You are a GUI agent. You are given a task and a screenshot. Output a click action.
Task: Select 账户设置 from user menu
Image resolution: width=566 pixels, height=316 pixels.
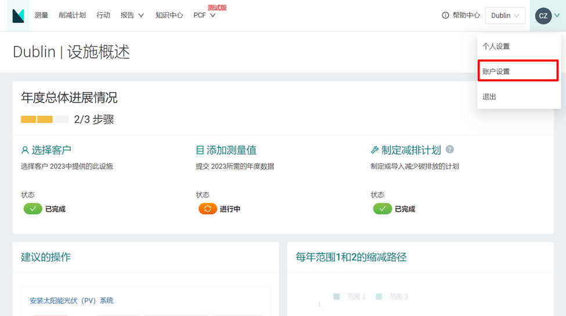click(518, 71)
